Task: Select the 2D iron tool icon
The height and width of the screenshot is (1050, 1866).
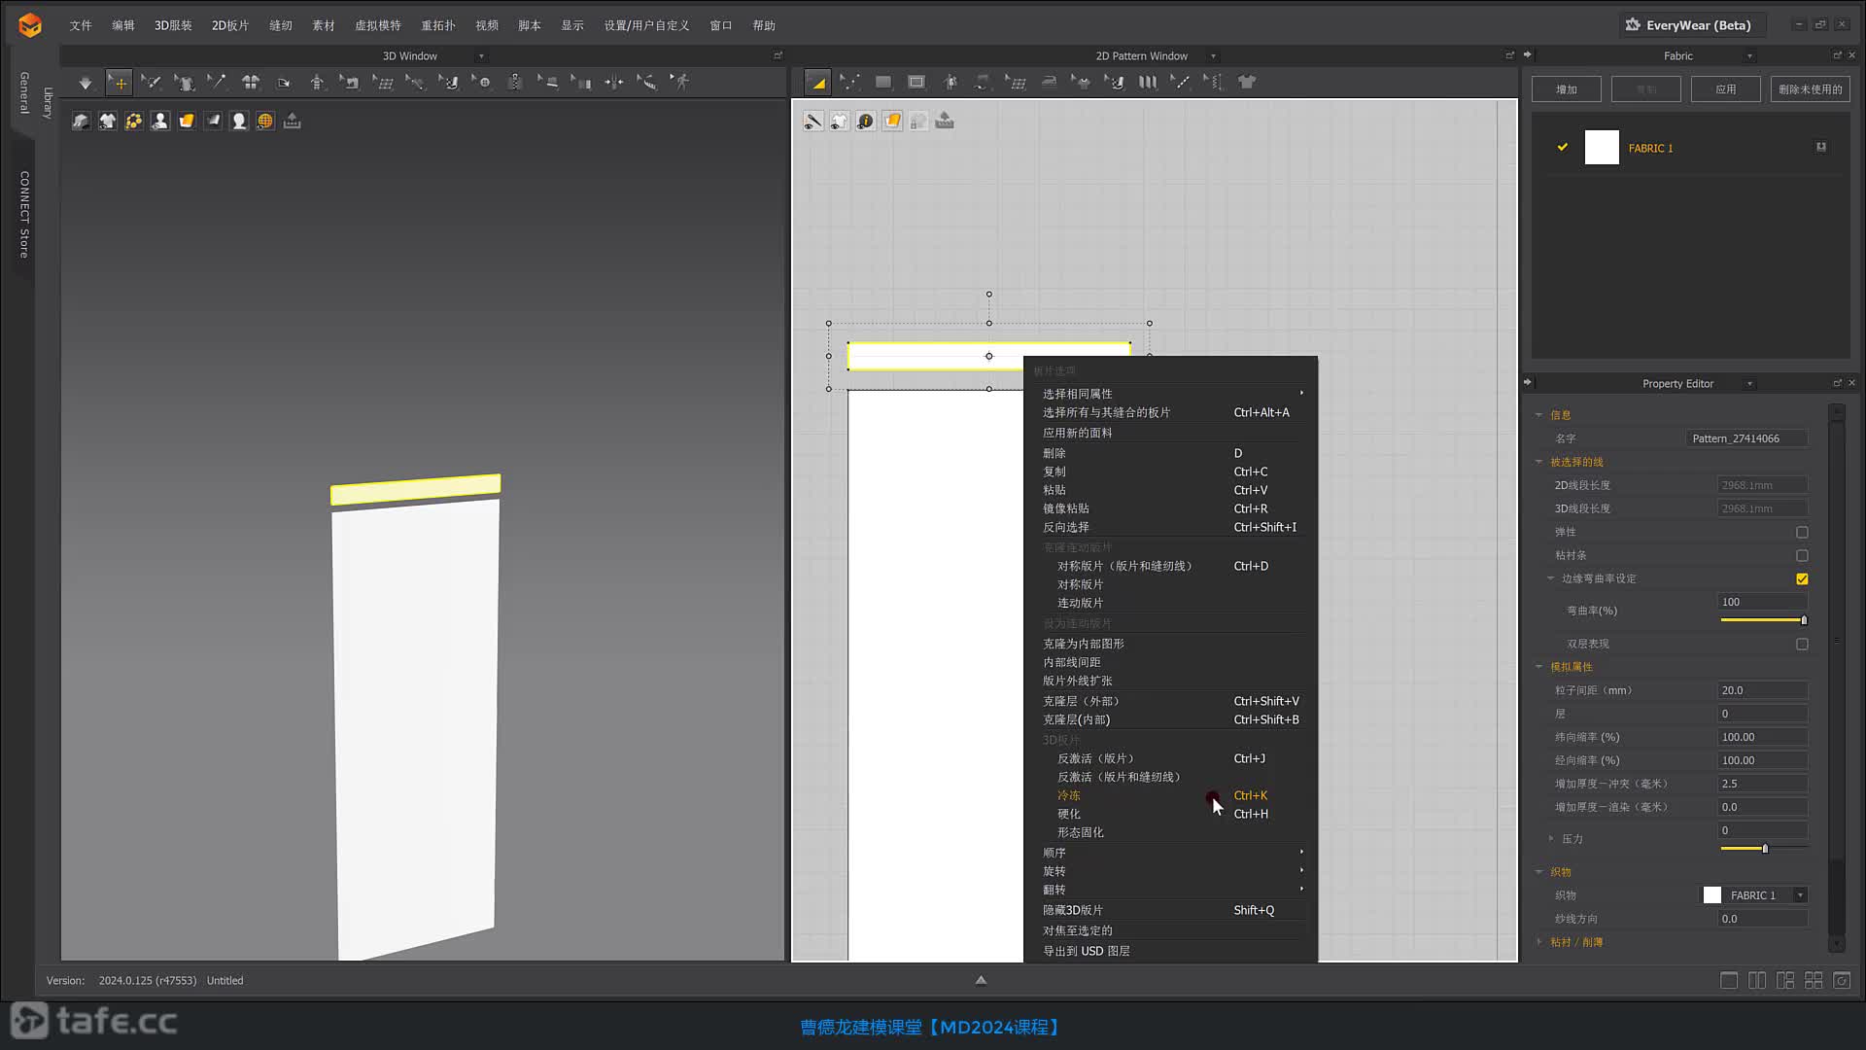Action: coord(1049,83)
